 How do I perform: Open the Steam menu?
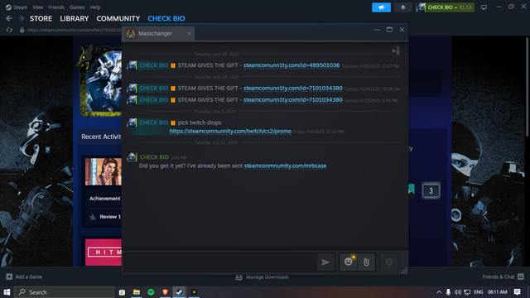coord(17,7)
